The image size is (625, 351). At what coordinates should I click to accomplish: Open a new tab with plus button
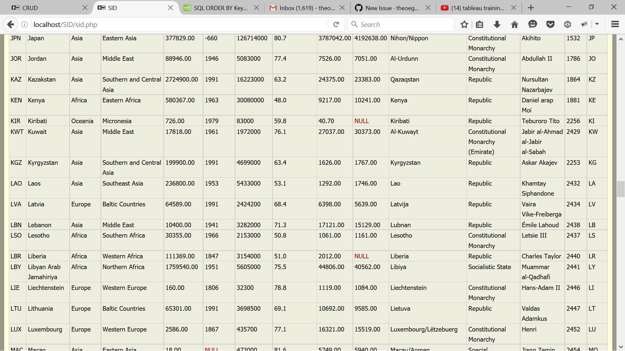click(531, 8)
